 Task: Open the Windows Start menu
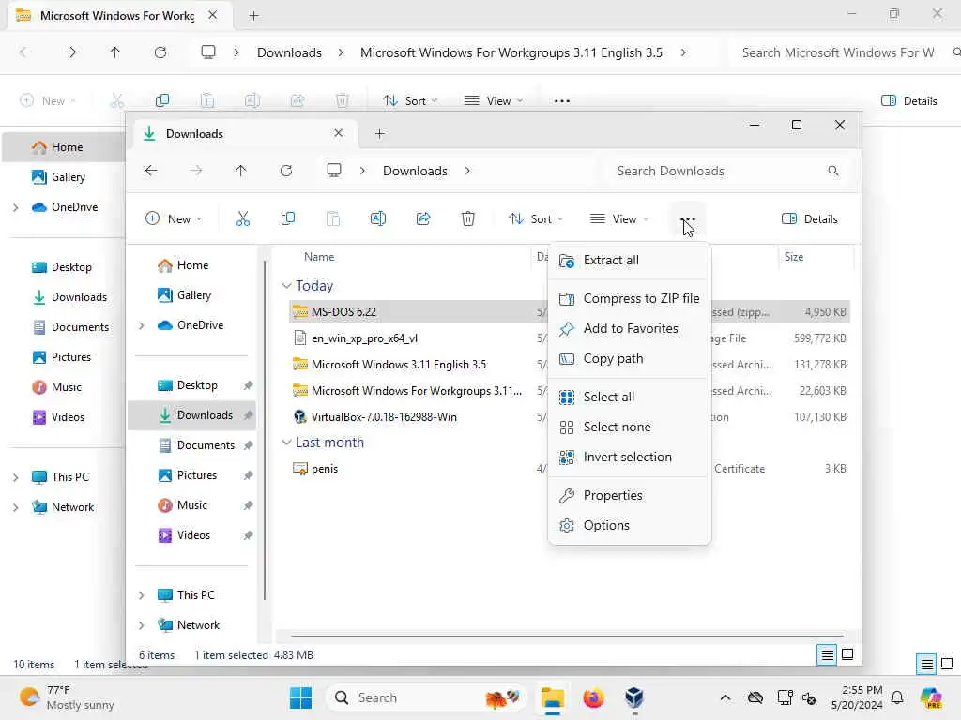click(x=300, y=697)
